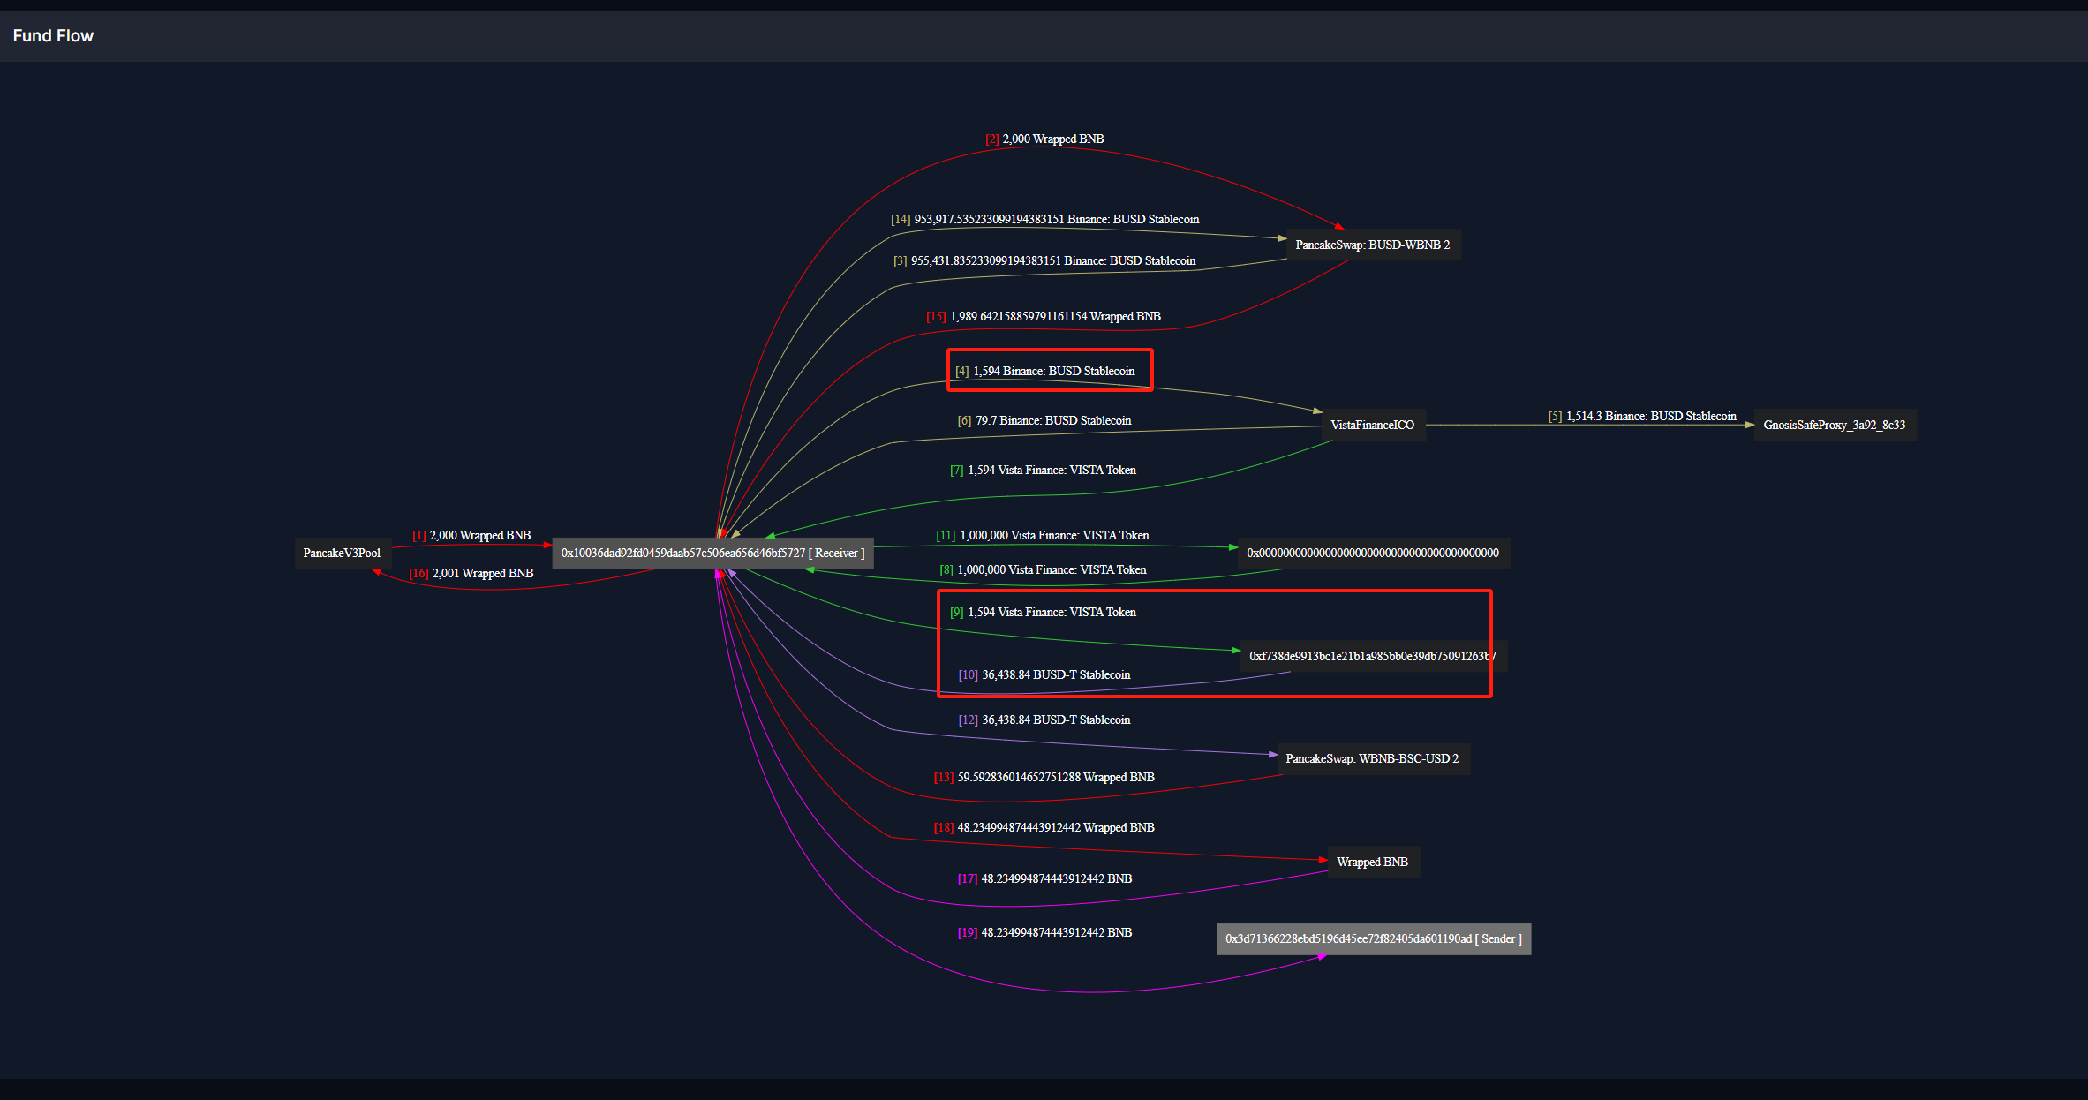Click edge label [4] 1,594 BUSD Stablecoin

coord(1045,372)
